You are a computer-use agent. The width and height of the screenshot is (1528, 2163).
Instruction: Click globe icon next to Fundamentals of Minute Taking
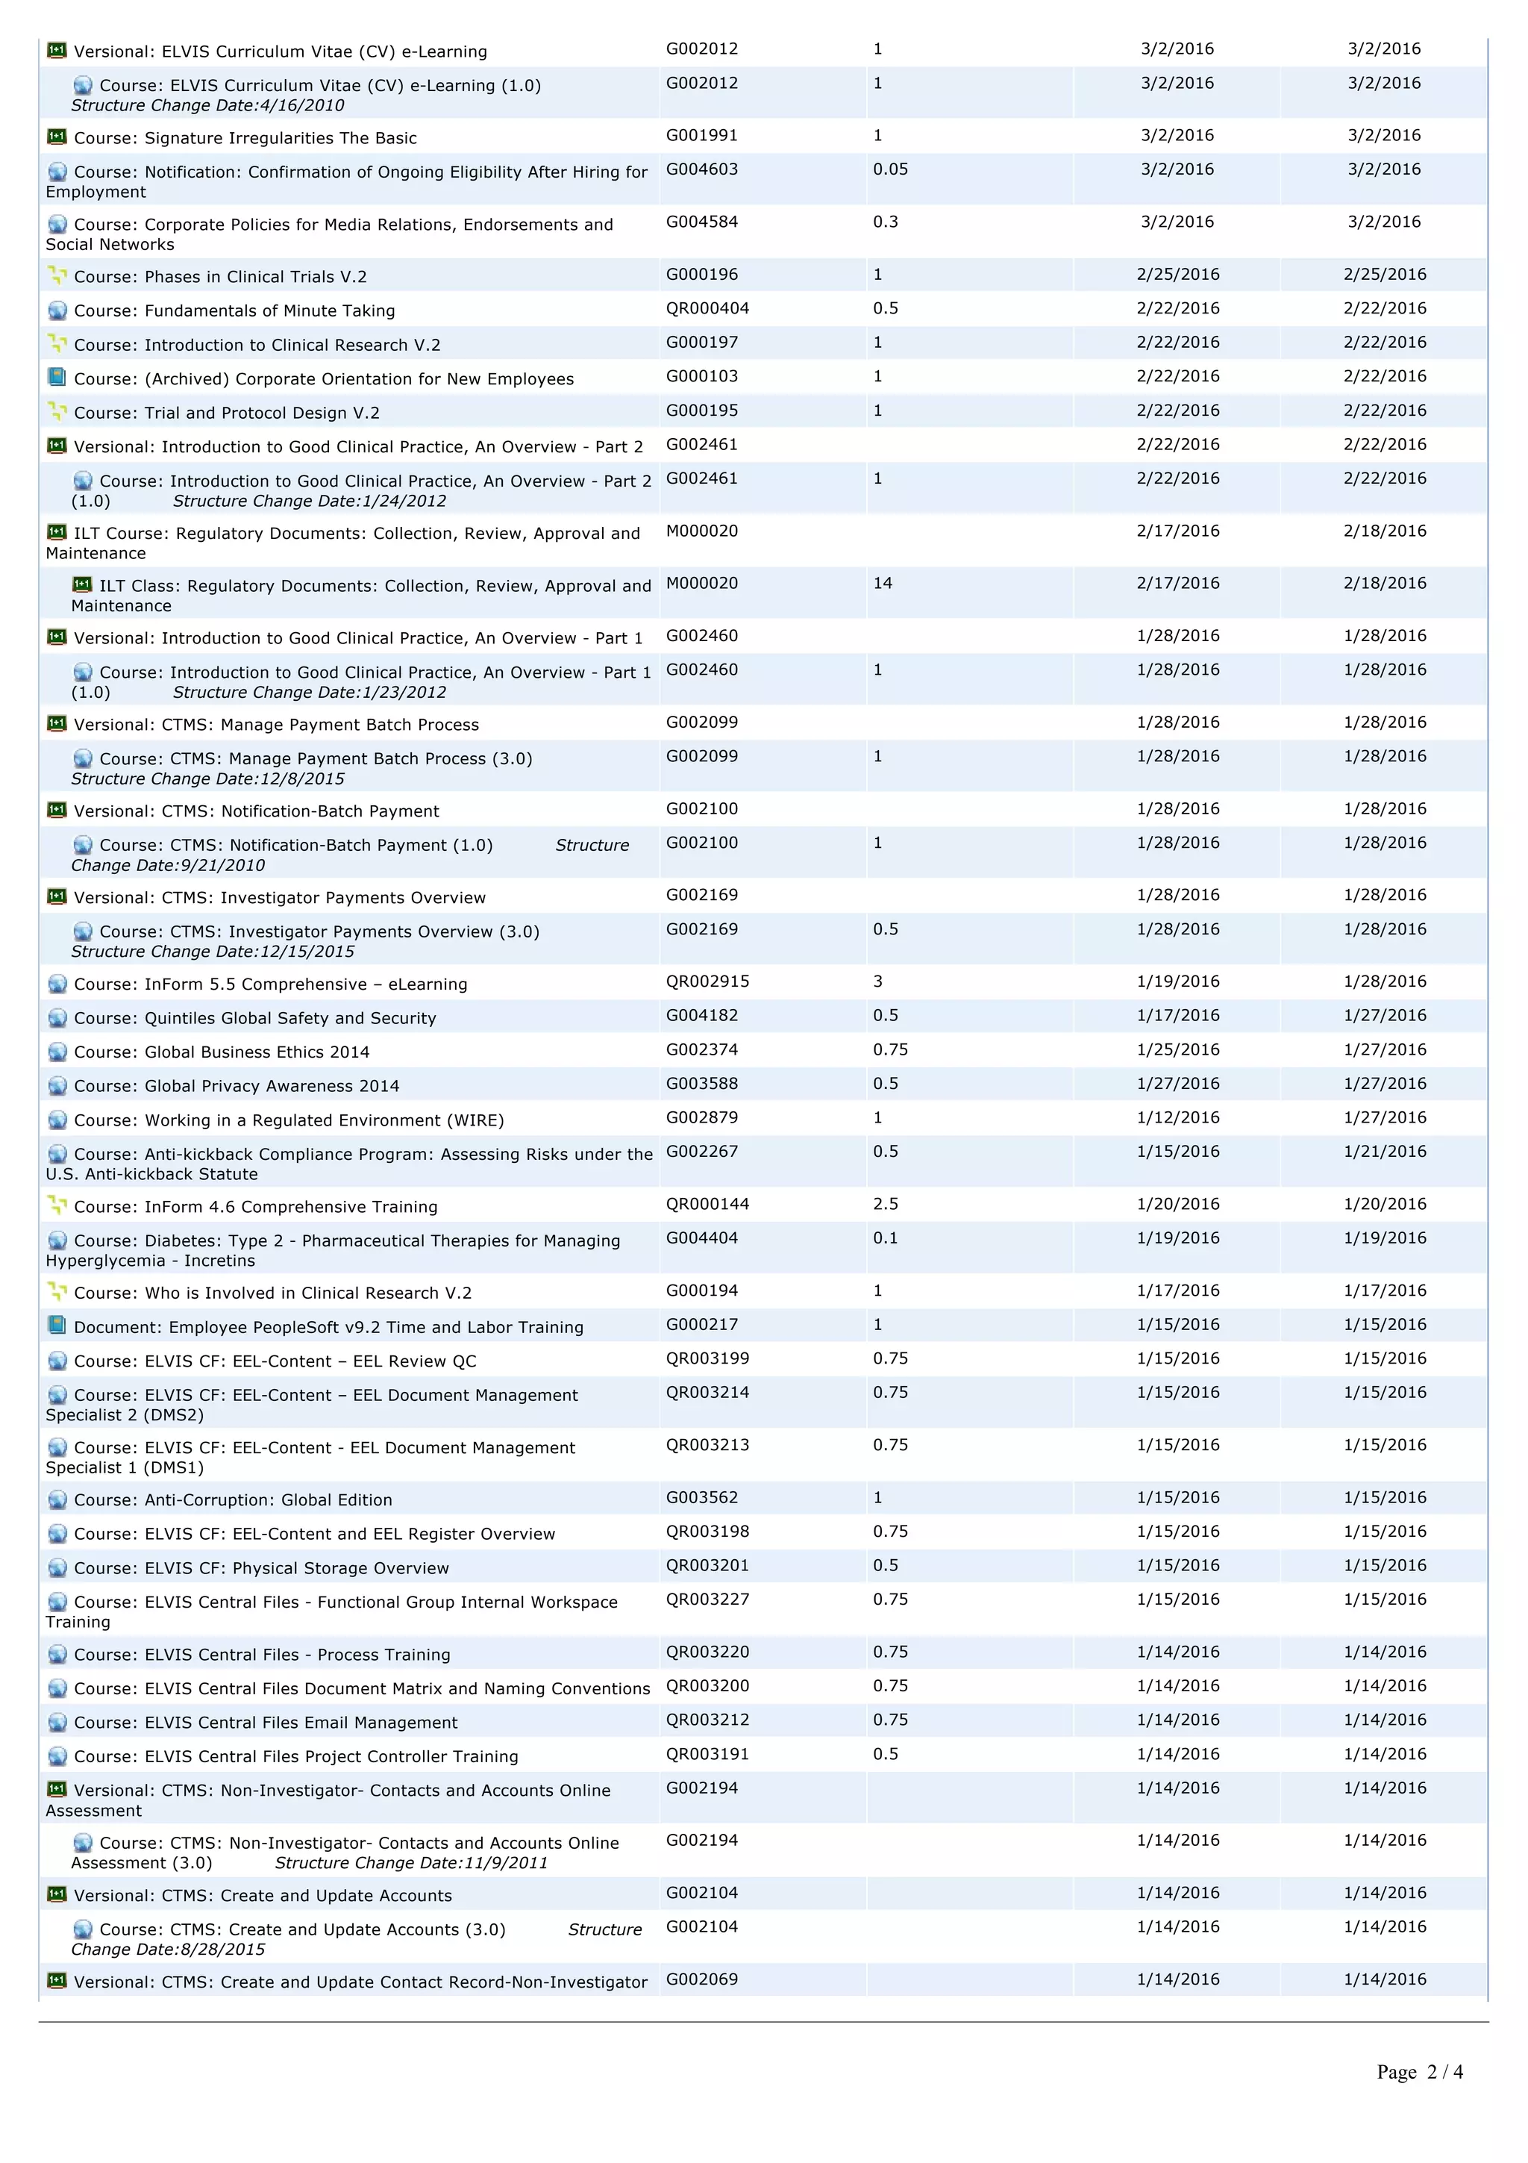[x=57, y=310]
